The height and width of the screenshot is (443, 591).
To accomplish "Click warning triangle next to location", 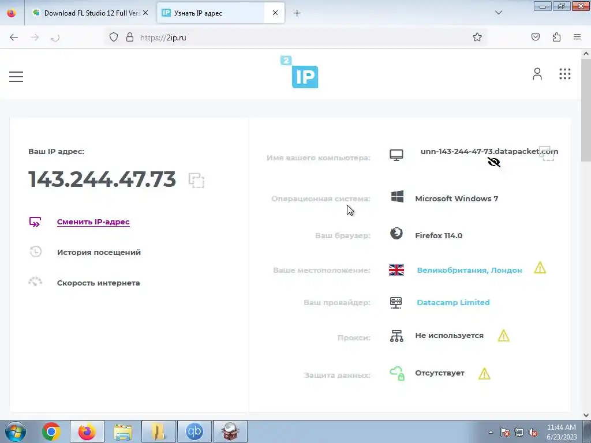I will pyautogui.click(x=540, y=268).
